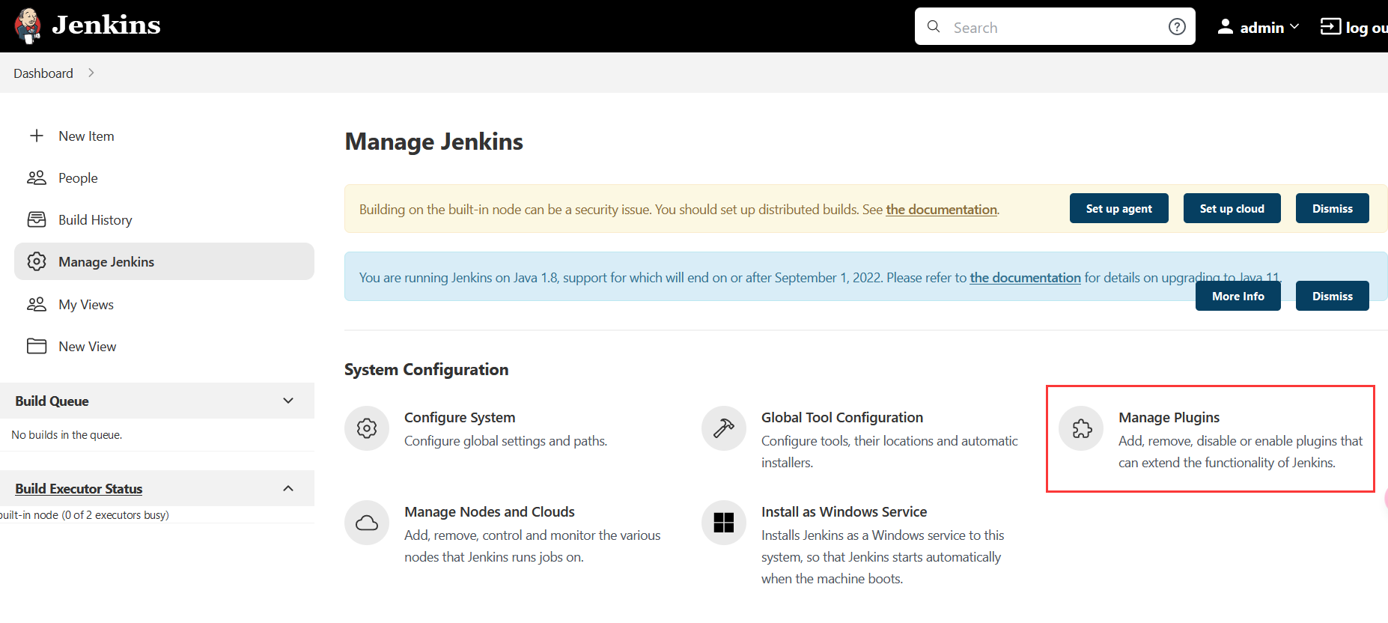Click the People group icon

coord(37,177)
